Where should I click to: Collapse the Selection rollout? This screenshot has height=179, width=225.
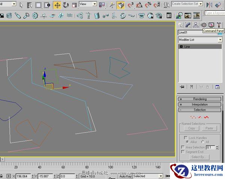click(x=199, y=110)
